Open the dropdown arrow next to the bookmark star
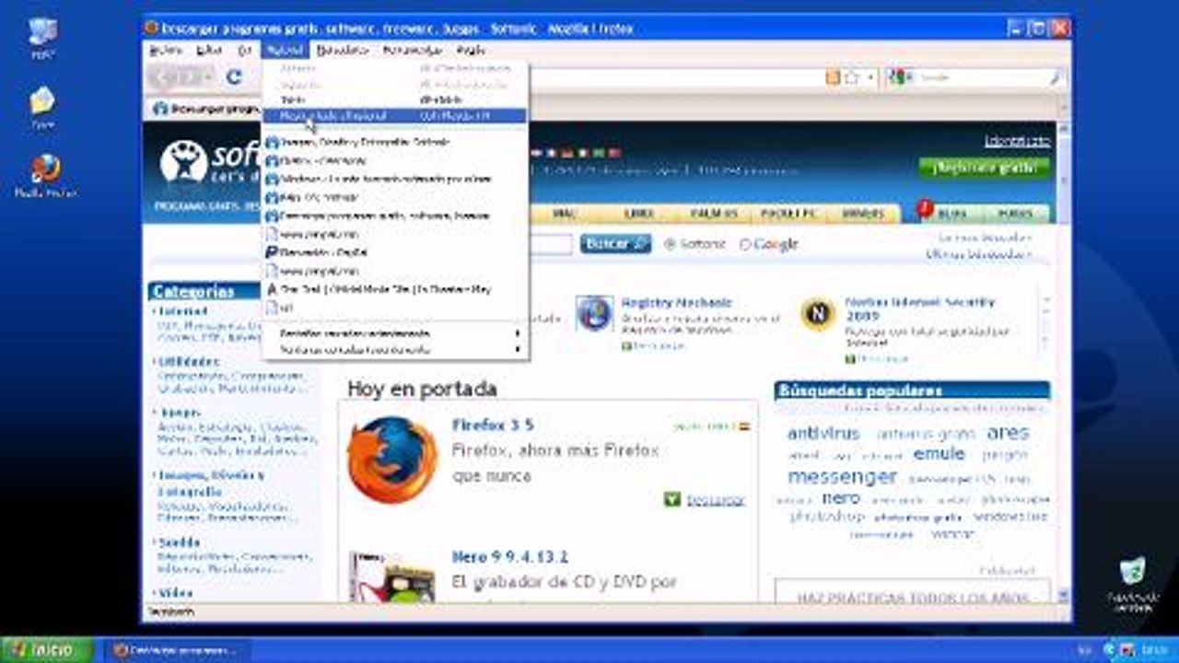This screenshot has width=1179, height=663. (x=870, y=78)
